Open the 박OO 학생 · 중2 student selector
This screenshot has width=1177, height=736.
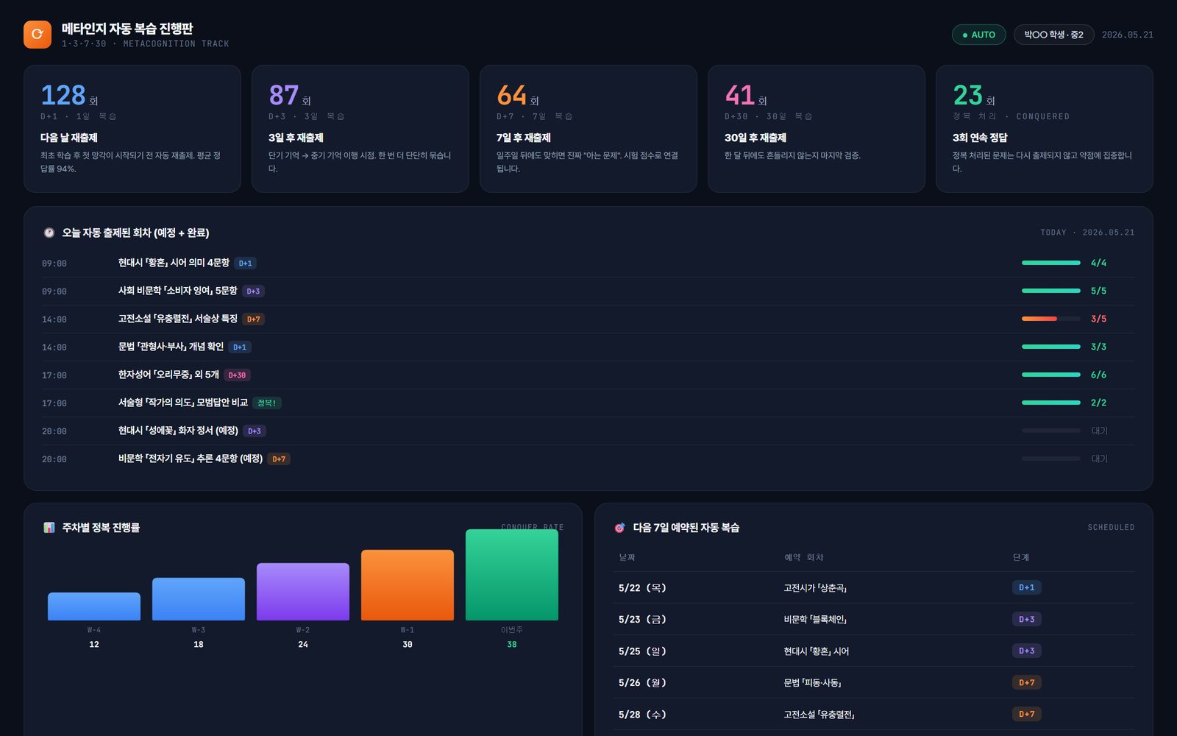coord(1053,35)
